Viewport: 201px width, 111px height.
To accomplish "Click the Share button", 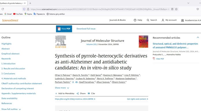I will (x=81, y=93).
